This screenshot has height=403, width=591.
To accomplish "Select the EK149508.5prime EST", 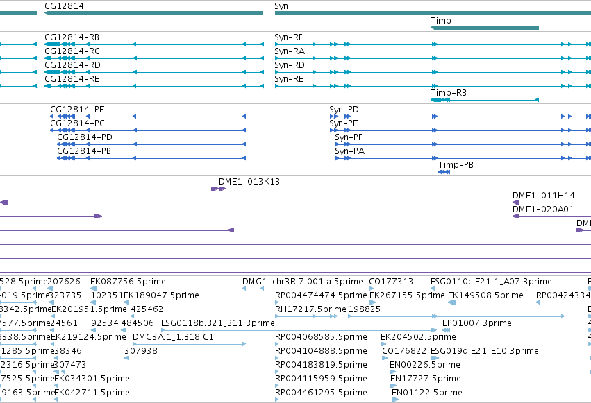I will (485, 295).
